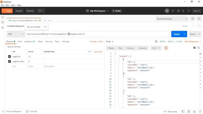The width and height of the screenshot is (203, 114).
Task: Open the Save Response dropdown
Action: (193, 41)
